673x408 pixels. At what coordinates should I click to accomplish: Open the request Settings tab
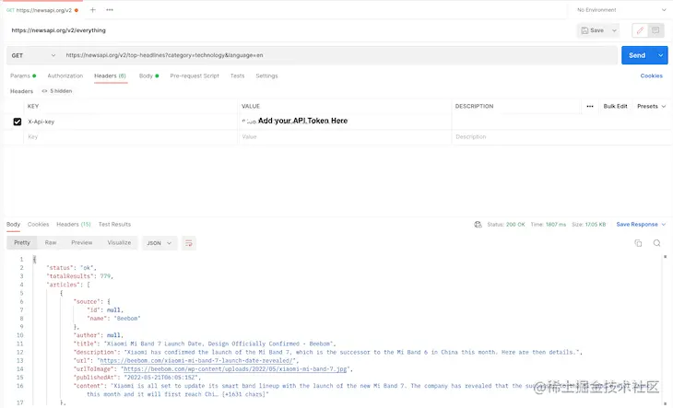point(266,76)
